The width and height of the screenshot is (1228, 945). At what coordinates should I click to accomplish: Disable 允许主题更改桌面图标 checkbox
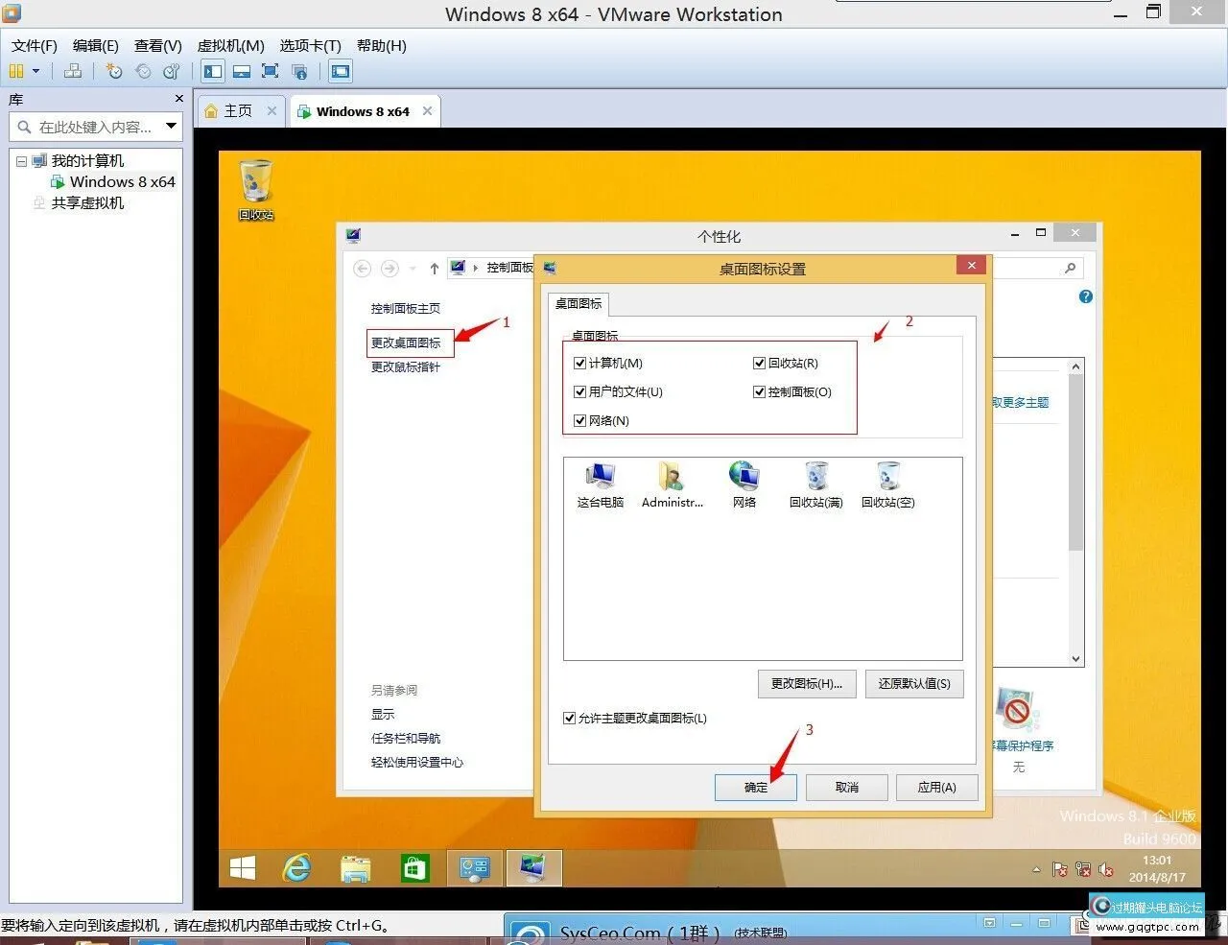click(570, 718)
